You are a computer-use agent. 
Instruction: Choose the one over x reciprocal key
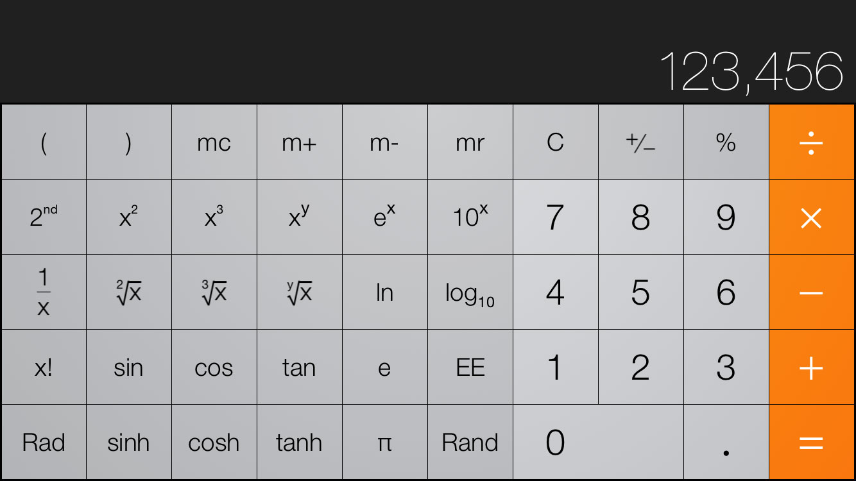coord(43,292)
